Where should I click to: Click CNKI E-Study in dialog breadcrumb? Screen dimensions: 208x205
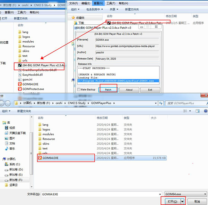(77, 103)
